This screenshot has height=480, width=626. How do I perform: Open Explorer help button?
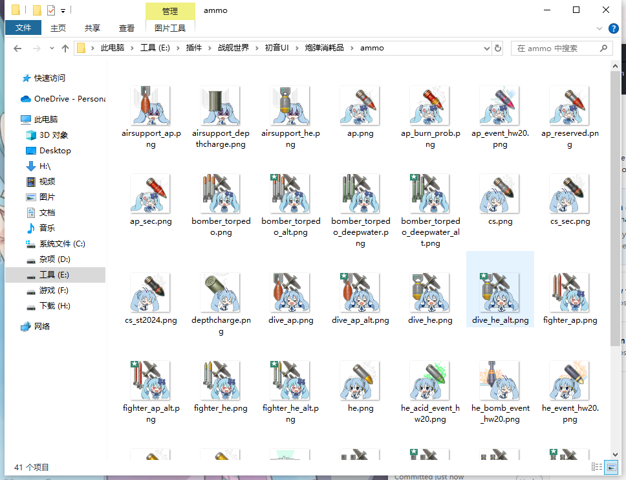click(613, 28)
